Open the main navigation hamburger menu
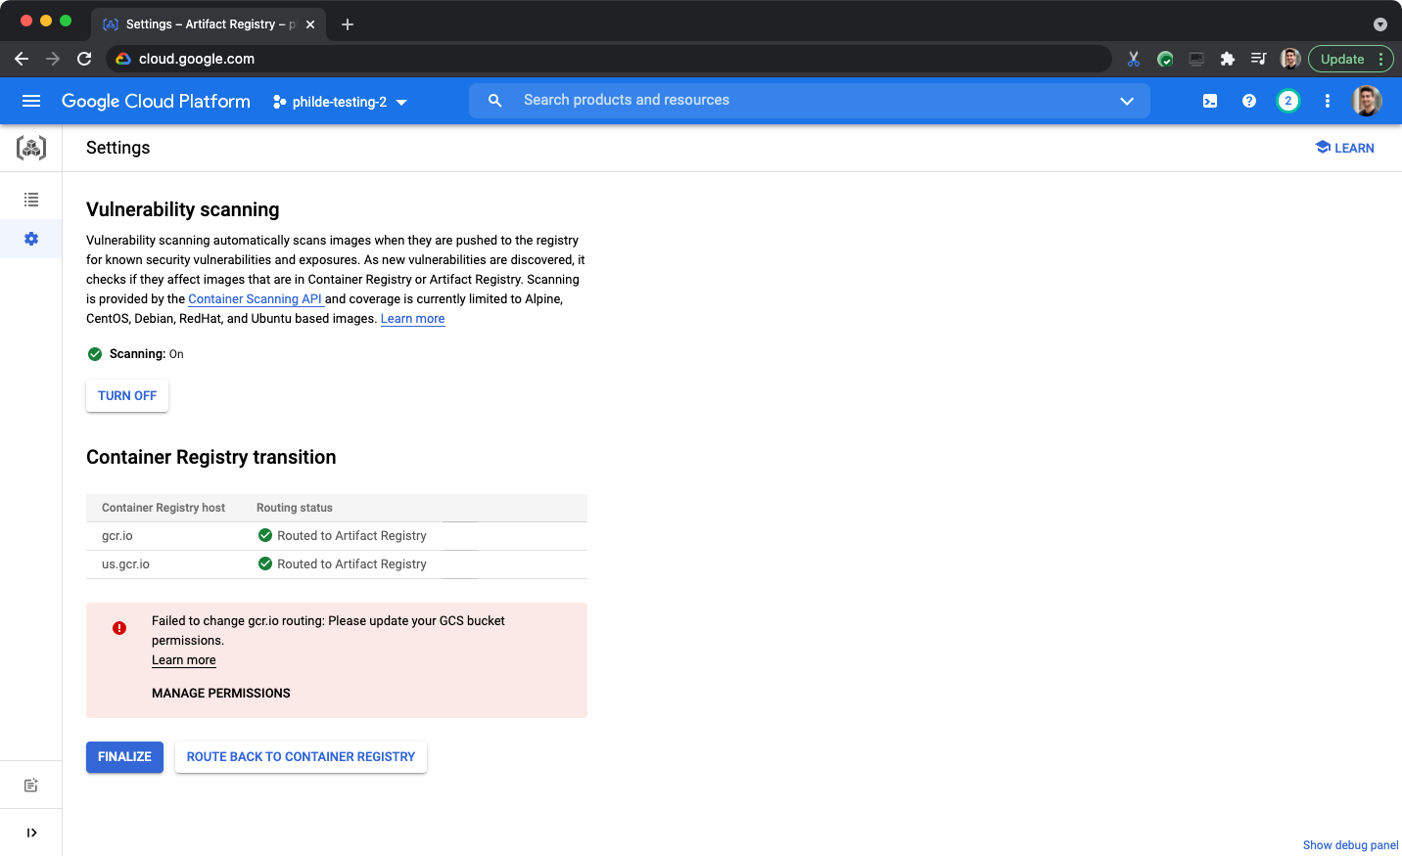Image resolution: width=1402 pixels, height=856 pixels. click(31, 101)
